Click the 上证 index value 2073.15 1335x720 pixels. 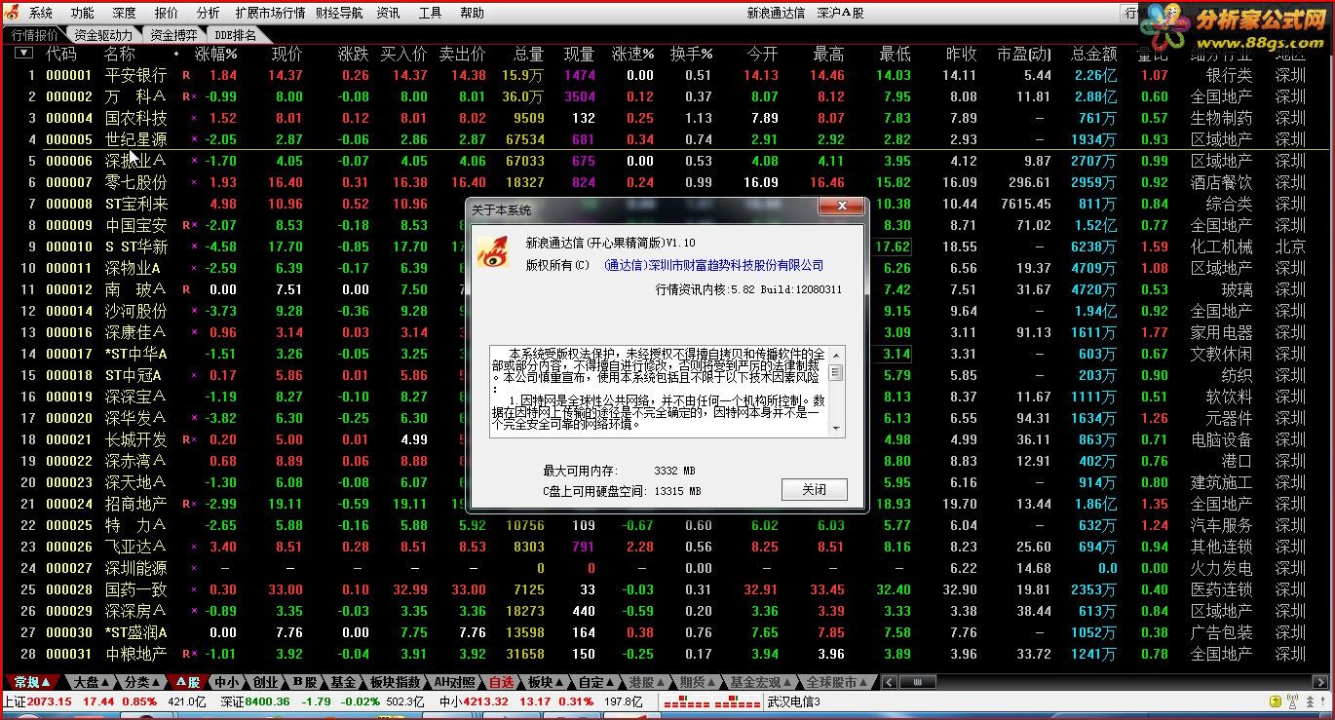(51, 701)
